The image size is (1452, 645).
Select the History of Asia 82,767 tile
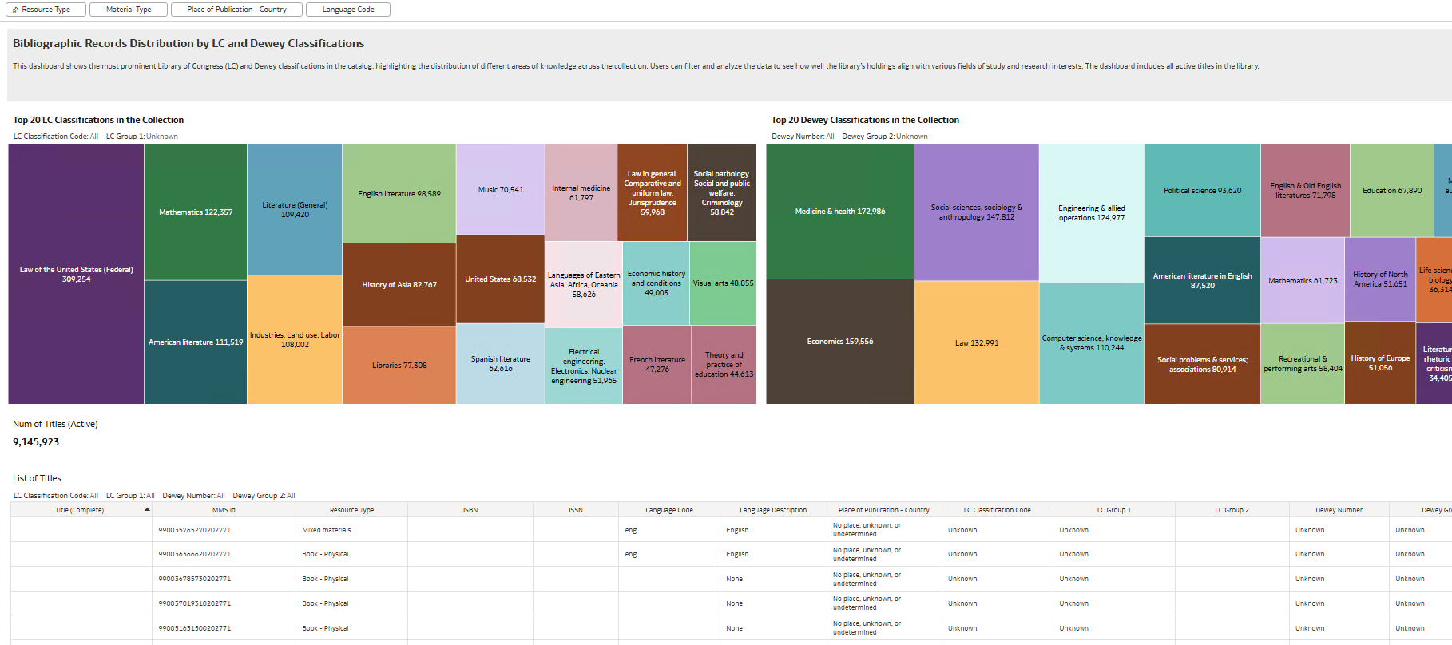399,284
